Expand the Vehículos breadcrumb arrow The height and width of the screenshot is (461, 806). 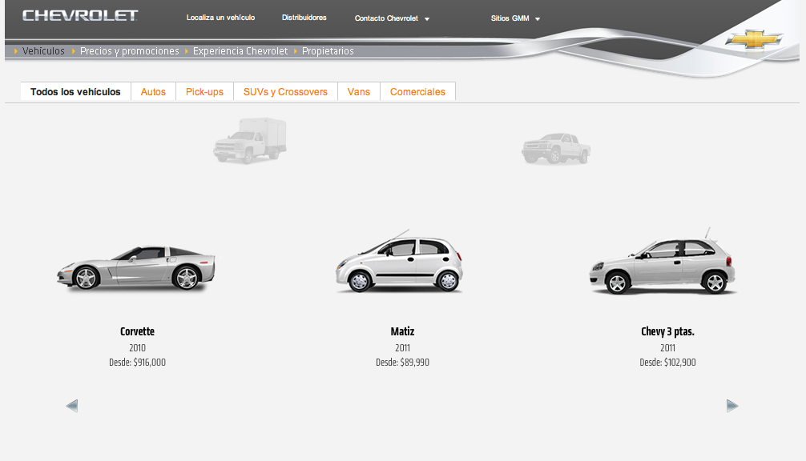click(14, 50)
